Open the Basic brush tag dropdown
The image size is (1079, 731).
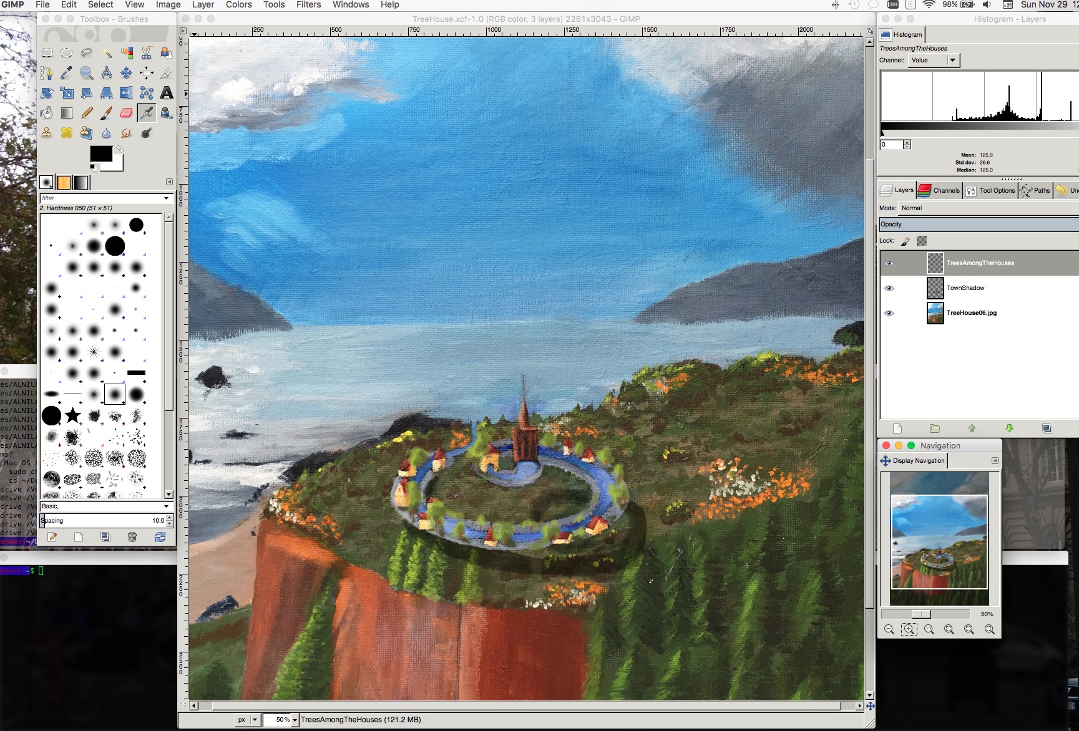(x=106, y=506)
